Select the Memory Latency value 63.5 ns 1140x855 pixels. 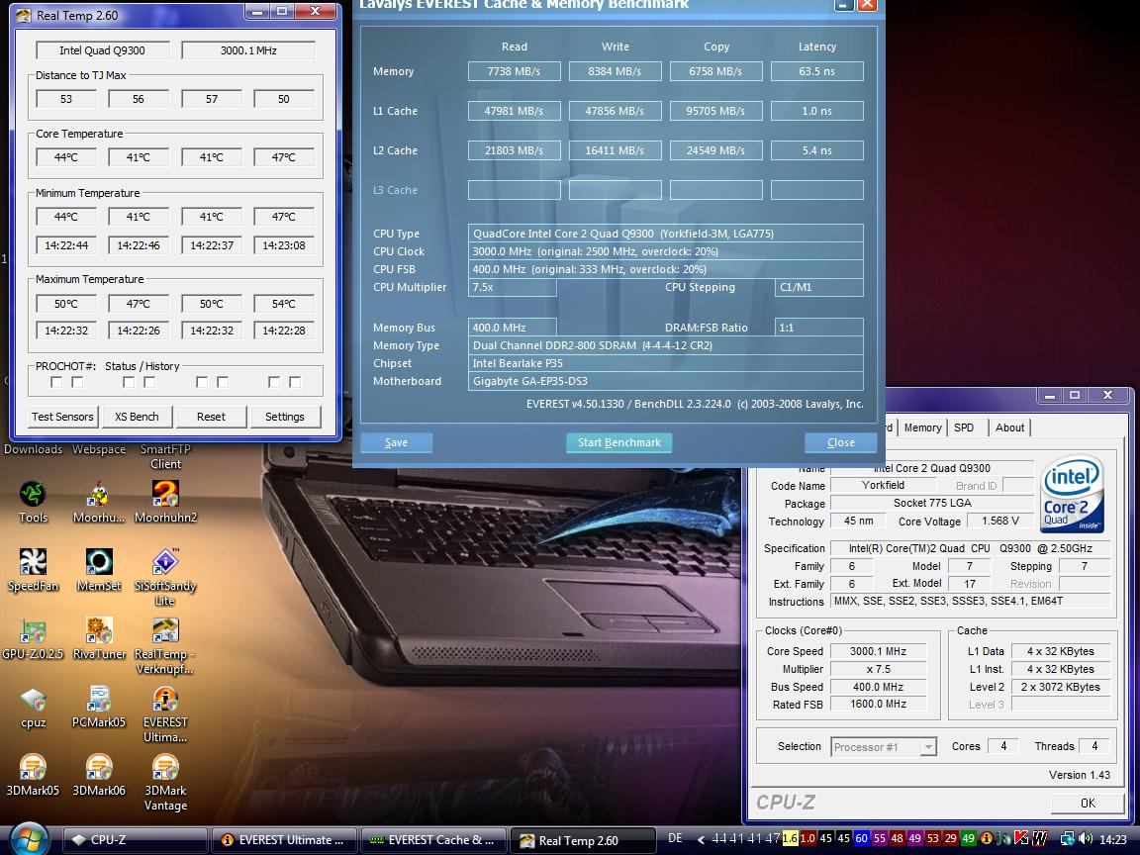coord(817,71)
